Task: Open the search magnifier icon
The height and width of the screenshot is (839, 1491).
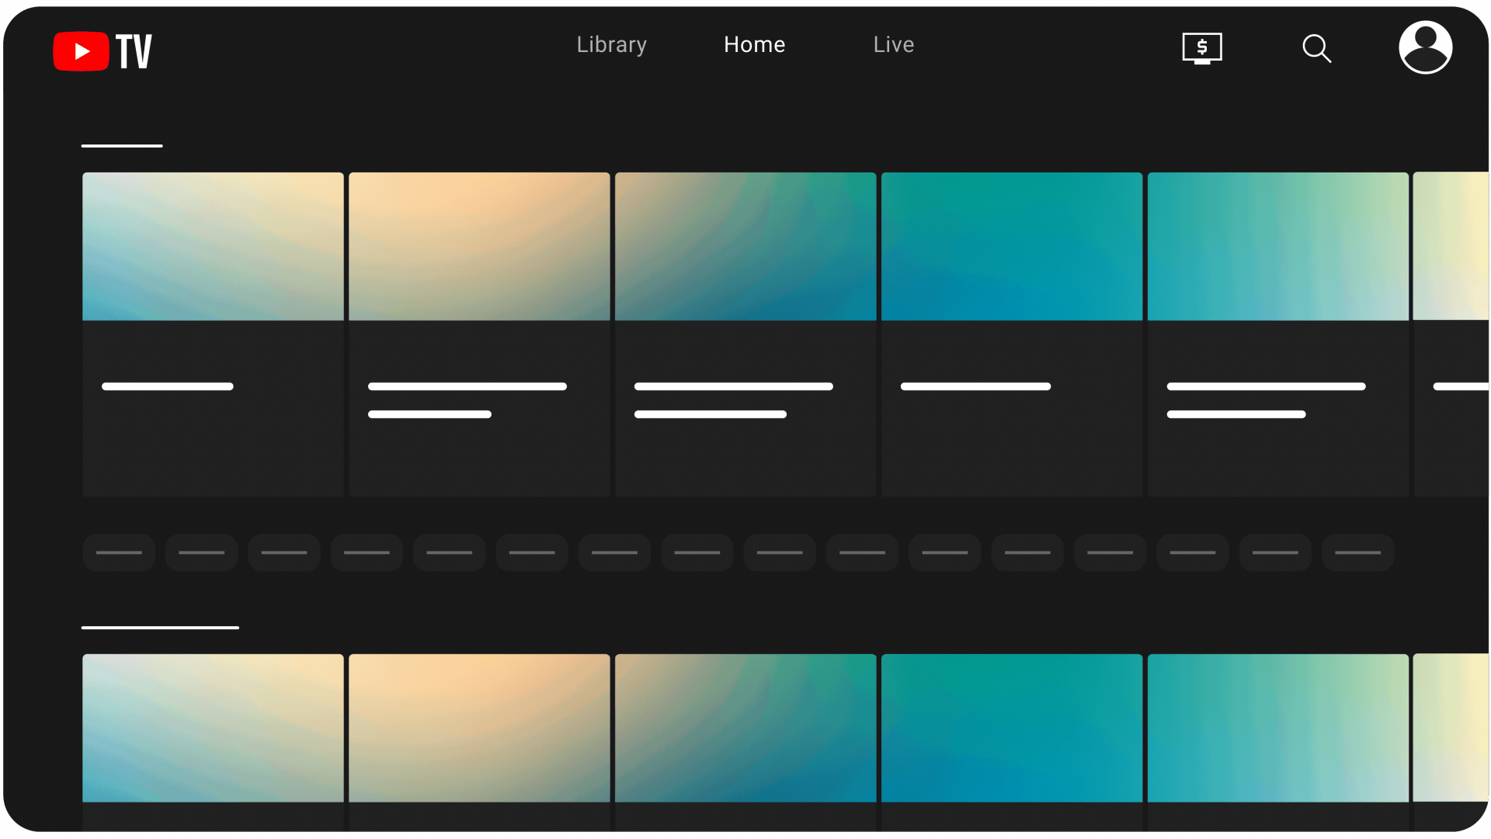Action: (1316, 48)
